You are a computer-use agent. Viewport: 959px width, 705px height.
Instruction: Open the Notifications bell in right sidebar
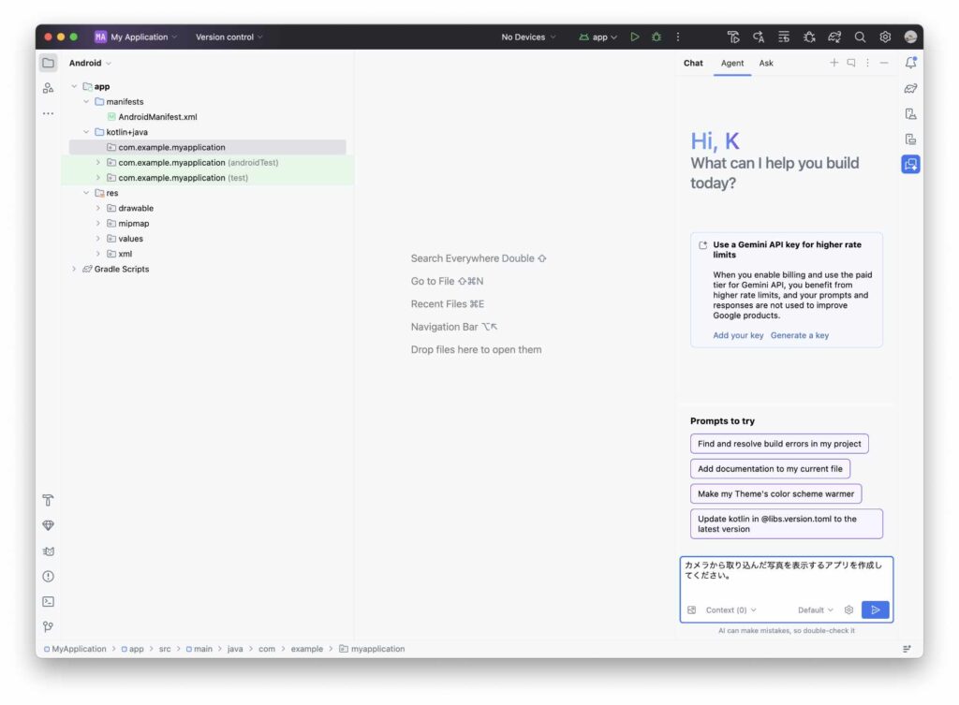coord(910,63)
